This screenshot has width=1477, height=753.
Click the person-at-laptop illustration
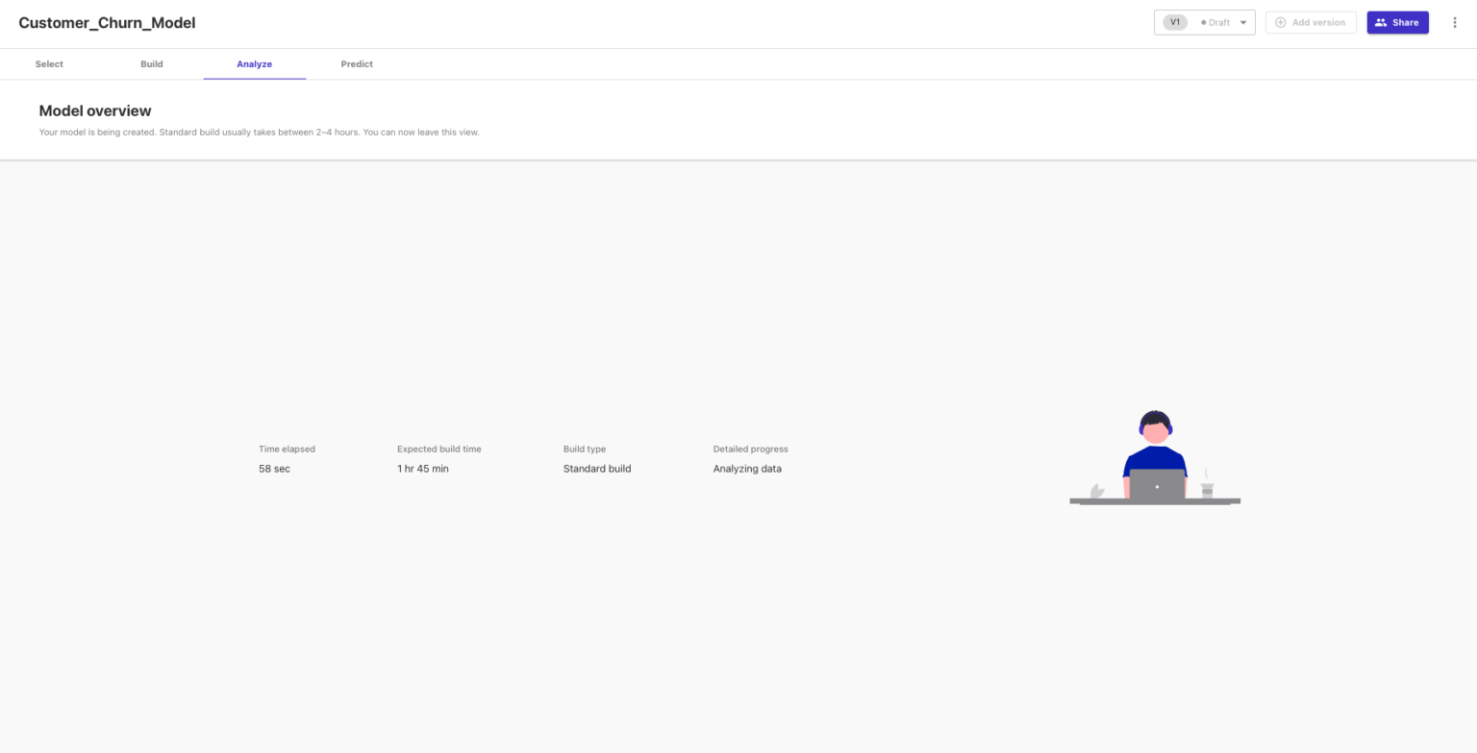coord(1154,459)
